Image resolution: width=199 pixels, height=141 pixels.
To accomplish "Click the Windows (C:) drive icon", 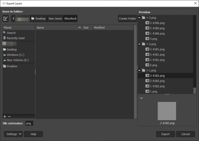I will tap(4, 55).
